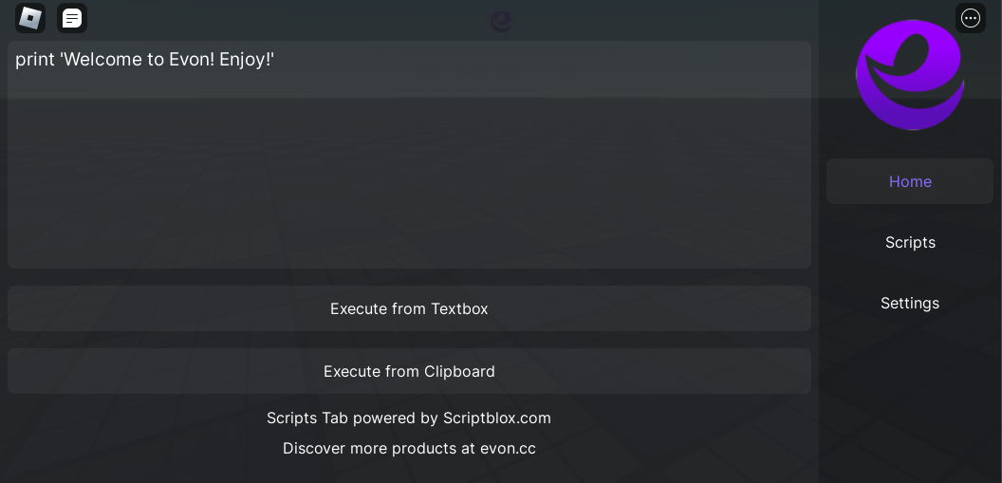Click the word 'Enjoy!' in the script
This screenshot has width=1002, height=483.
click(x=247, y=60)
